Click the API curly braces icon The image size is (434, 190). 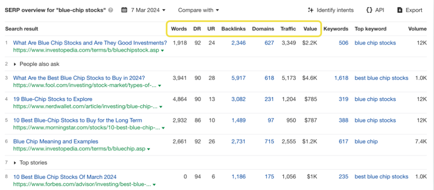(x=369, y=10)
